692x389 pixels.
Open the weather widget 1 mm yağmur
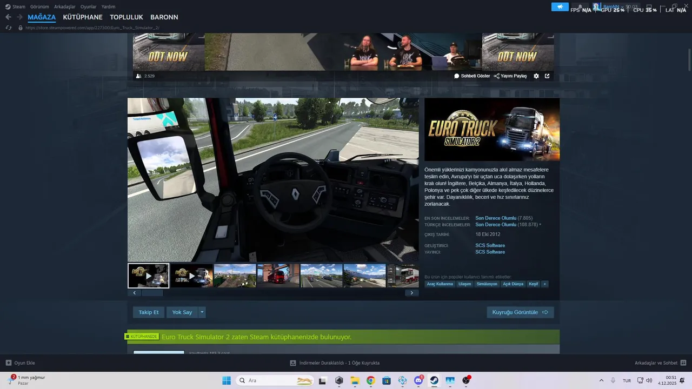pyautogui.click(x=26, y=380)
